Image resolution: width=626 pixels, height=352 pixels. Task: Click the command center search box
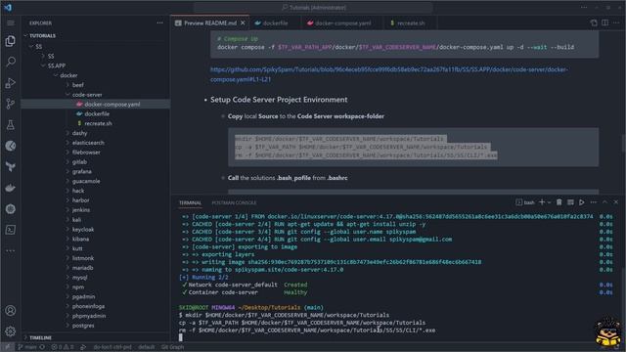point(313,7)
